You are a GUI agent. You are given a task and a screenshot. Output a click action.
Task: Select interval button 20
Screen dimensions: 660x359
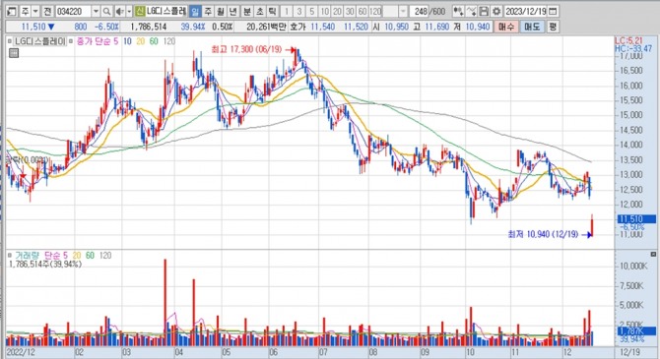pos(337,12)
